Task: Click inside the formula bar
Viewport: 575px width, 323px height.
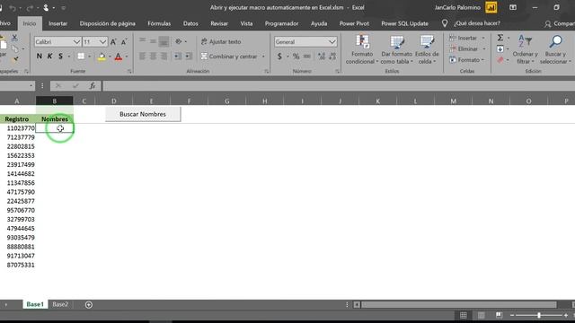Action: pos(339,86)
